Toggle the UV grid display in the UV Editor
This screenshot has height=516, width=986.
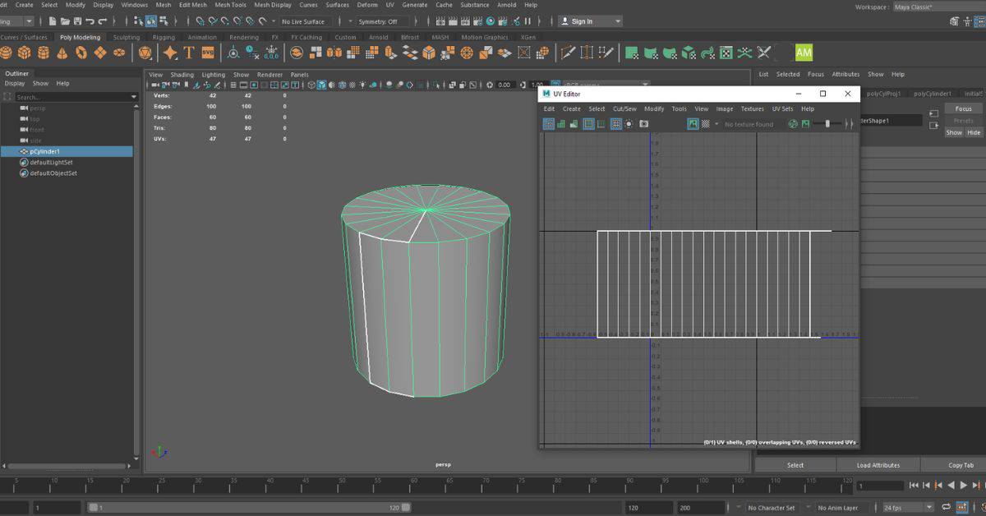(x=615, y=123)
